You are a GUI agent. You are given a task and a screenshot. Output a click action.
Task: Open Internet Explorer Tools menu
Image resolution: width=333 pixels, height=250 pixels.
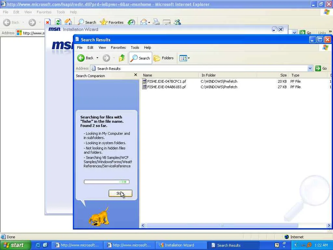coord(61,12)
